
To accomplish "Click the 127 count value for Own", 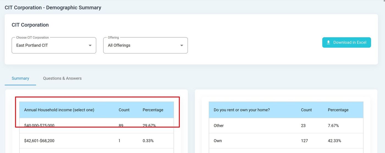I will point(304,141).
